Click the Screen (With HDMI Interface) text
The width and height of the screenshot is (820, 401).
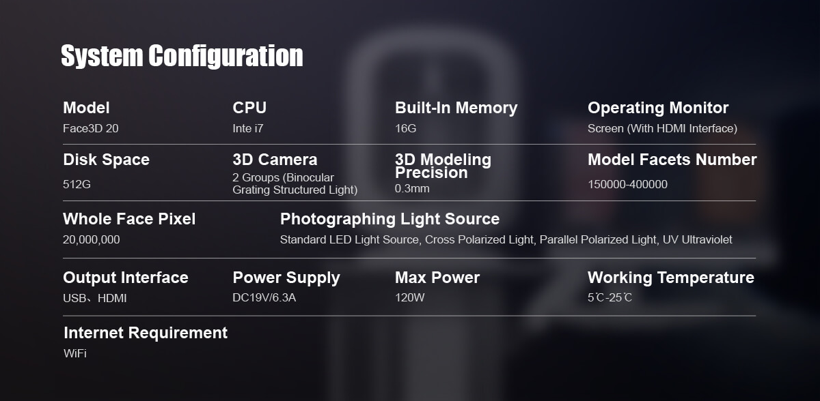click(662, 128)
